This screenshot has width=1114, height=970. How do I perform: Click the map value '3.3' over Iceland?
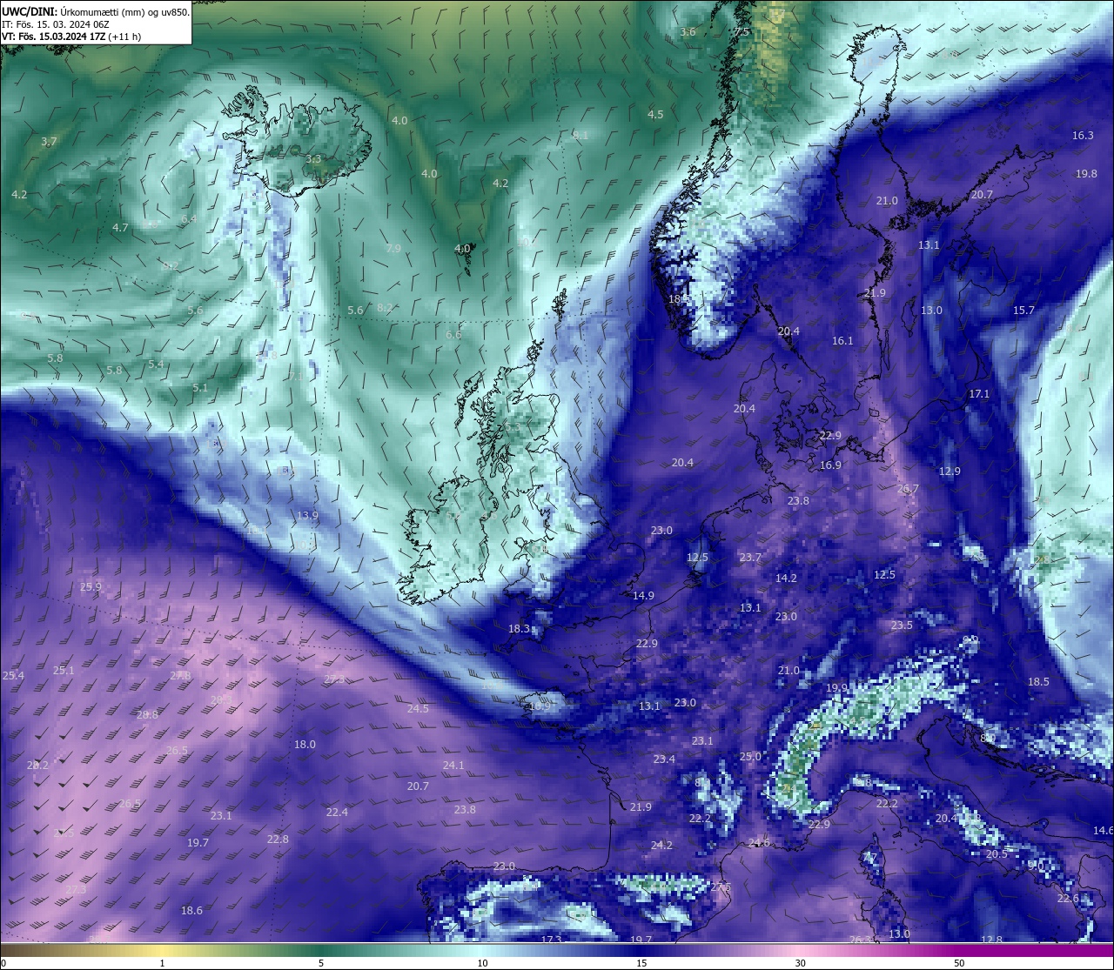click(x=313, y=159)
